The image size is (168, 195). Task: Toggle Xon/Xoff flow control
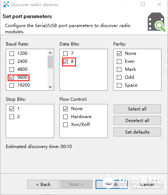[66, 125]
